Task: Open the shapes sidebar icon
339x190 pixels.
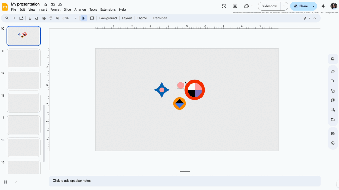Action: [333, 91]
